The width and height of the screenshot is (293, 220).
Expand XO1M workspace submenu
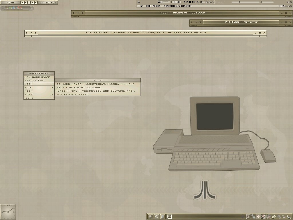(39, 88)
